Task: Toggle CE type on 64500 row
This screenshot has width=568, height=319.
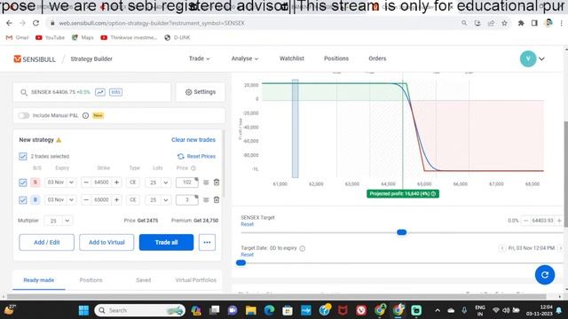Action: [133, 183]
